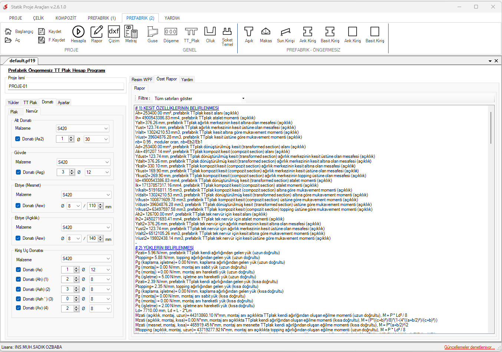The image size is (502, 352).
Task: Switch to the TT Plak tab
Action: [x=30, y=103]
